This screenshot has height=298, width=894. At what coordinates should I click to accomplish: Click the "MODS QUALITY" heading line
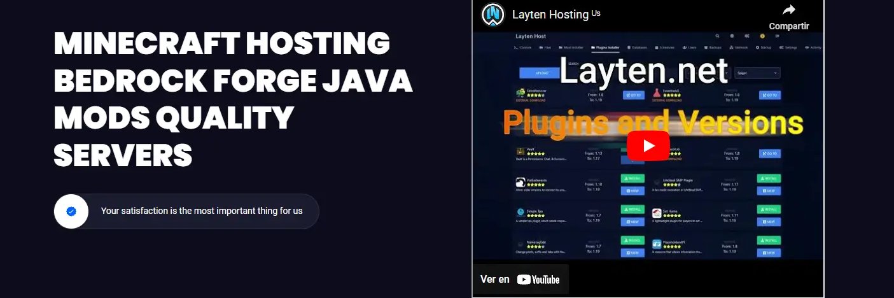click(x=174, y=118)
